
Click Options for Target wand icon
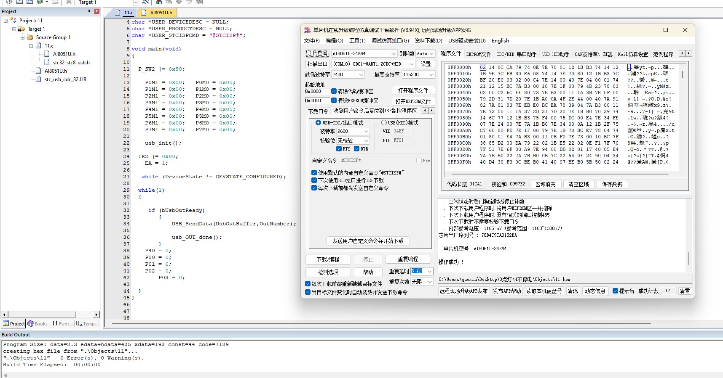145,2
